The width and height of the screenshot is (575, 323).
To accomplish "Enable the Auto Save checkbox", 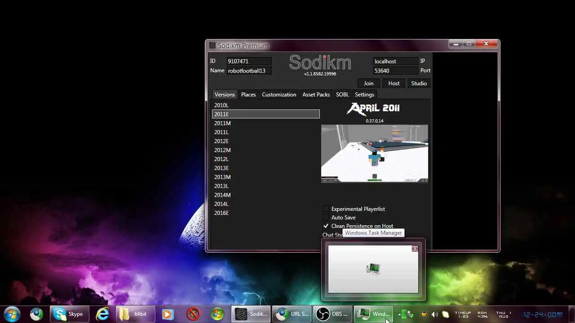I will pyautogui.click(x=326, y=217).
